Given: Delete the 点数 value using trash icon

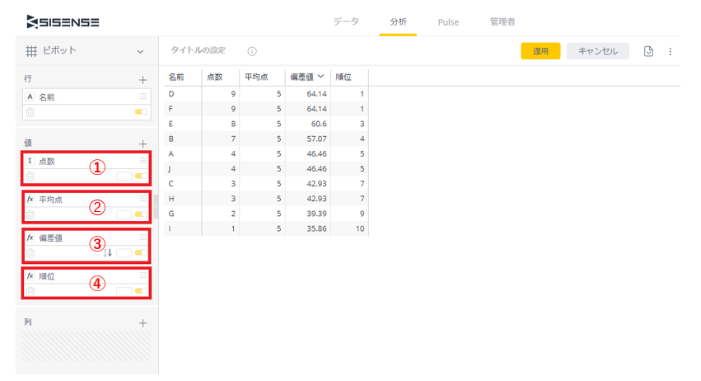Looking at the screenshot, I should pyautogui.click(x=30, y=176).
